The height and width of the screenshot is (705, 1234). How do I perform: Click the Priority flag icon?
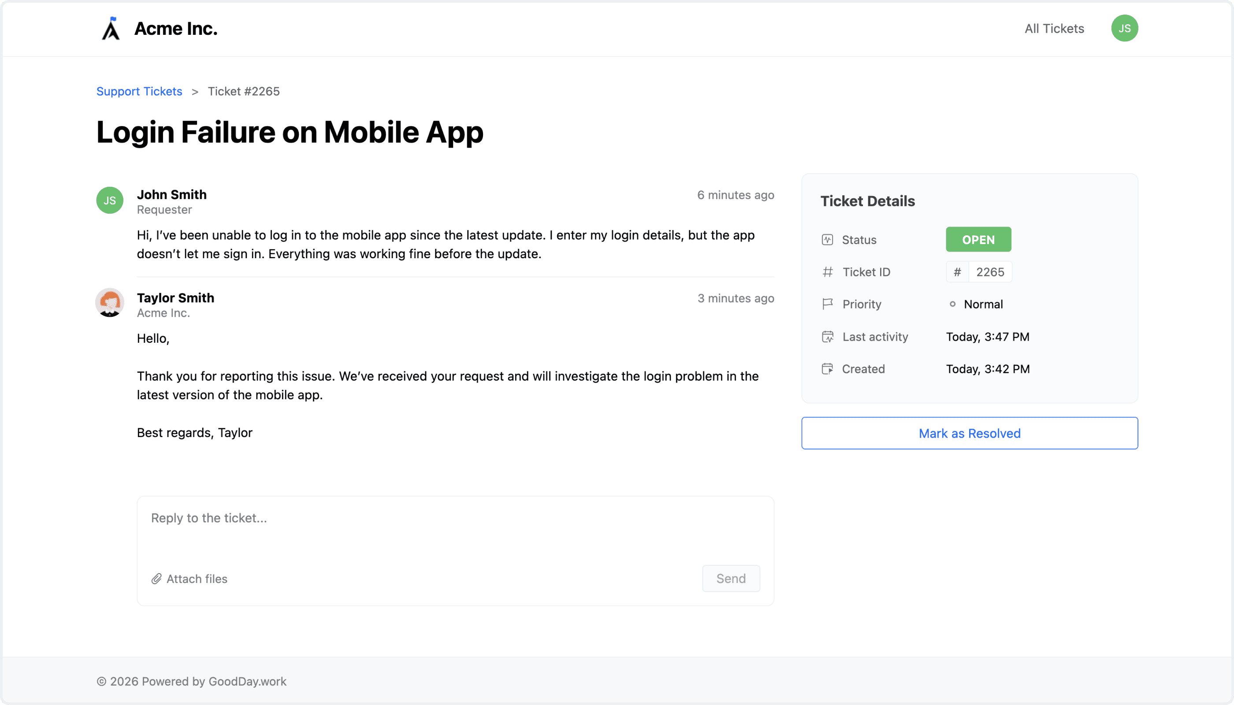pyautogui.click(x=827, y=304)
